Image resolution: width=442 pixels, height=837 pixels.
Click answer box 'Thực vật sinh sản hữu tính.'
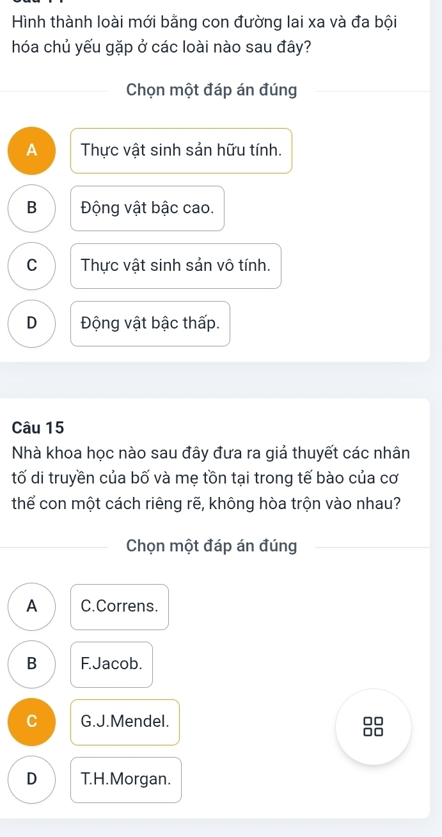coord(181,150)
